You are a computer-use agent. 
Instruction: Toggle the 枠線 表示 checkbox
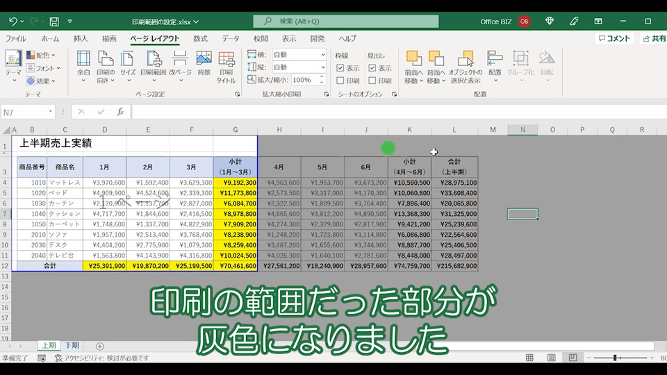pyautogui.click(x=340, y=67)
